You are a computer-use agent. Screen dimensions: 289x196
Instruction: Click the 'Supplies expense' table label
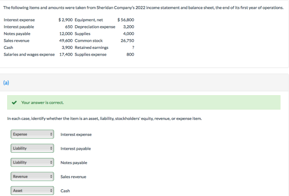click(90, 55)
